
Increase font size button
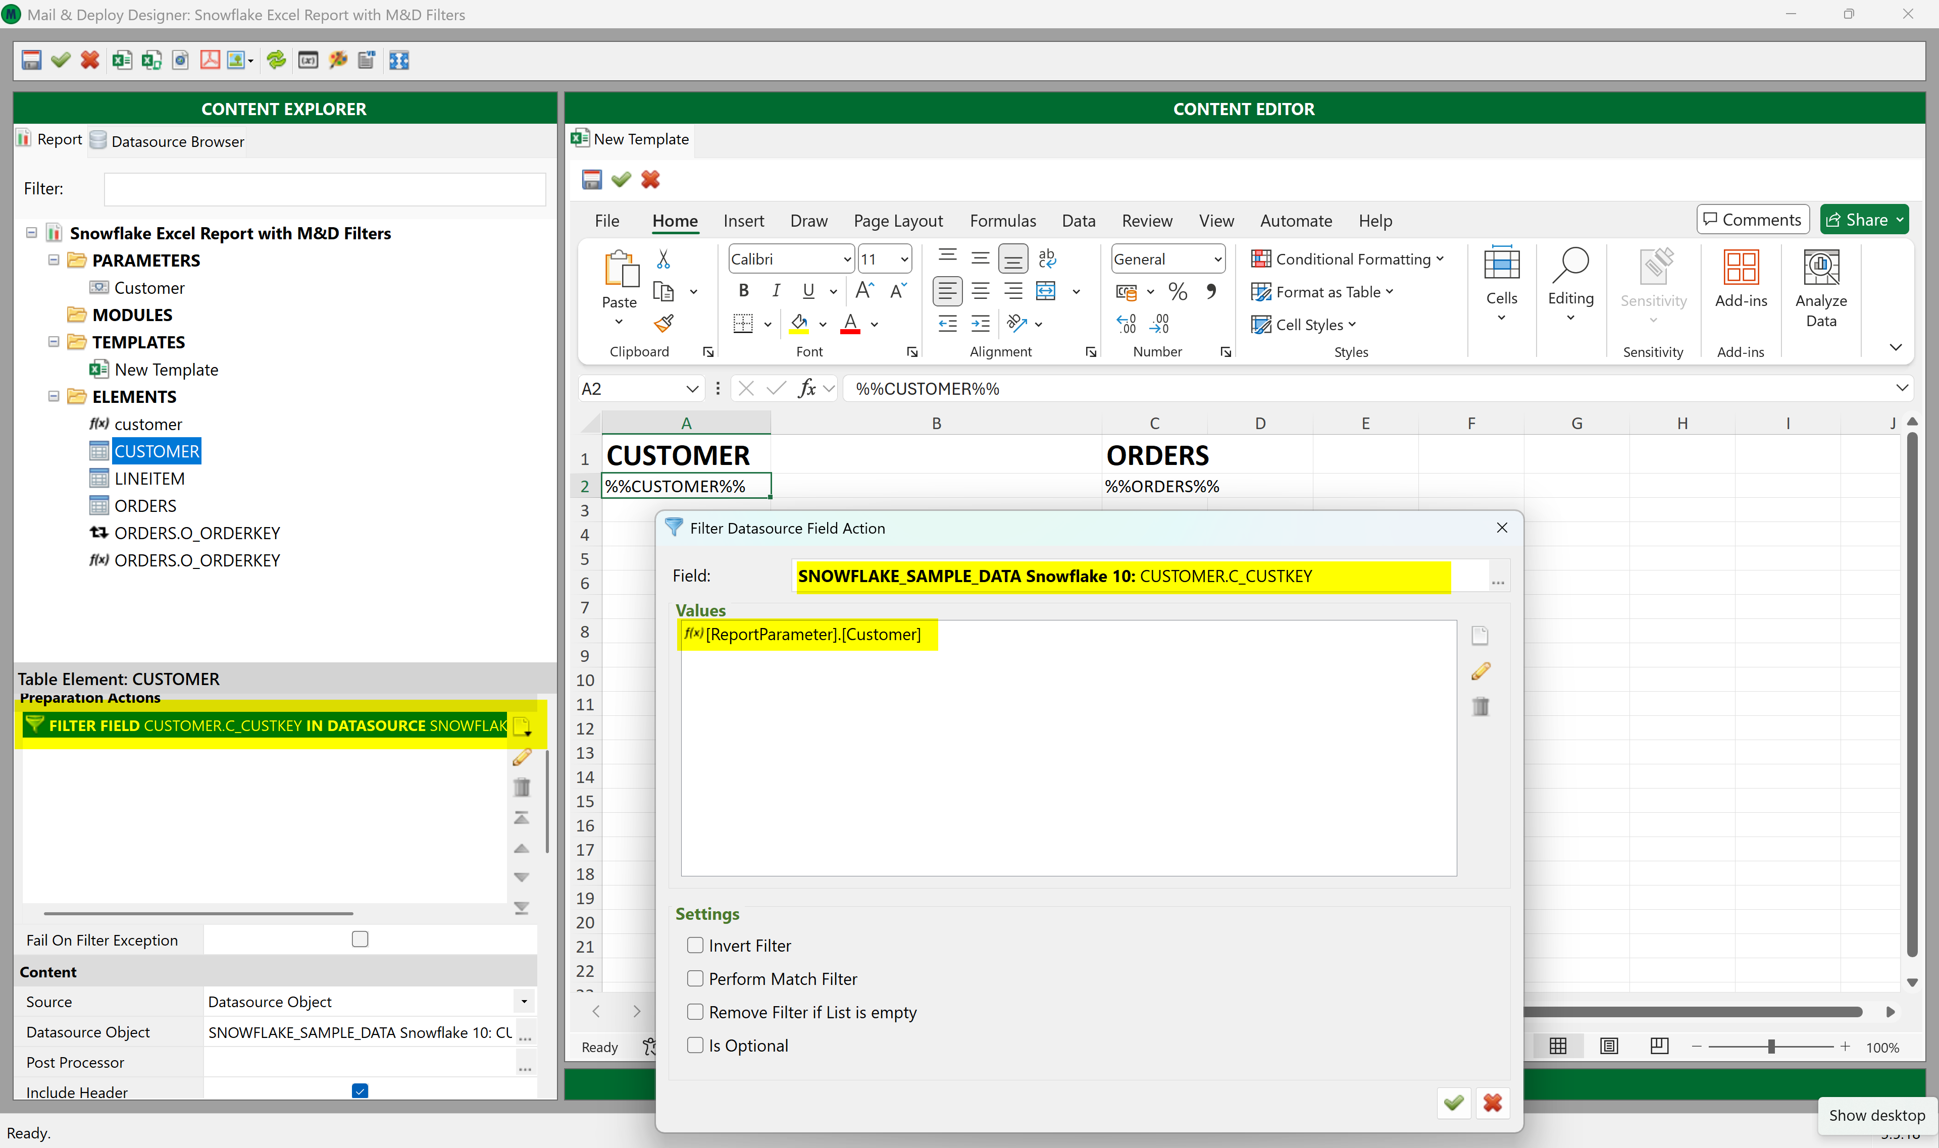click(x=865, y=291)
